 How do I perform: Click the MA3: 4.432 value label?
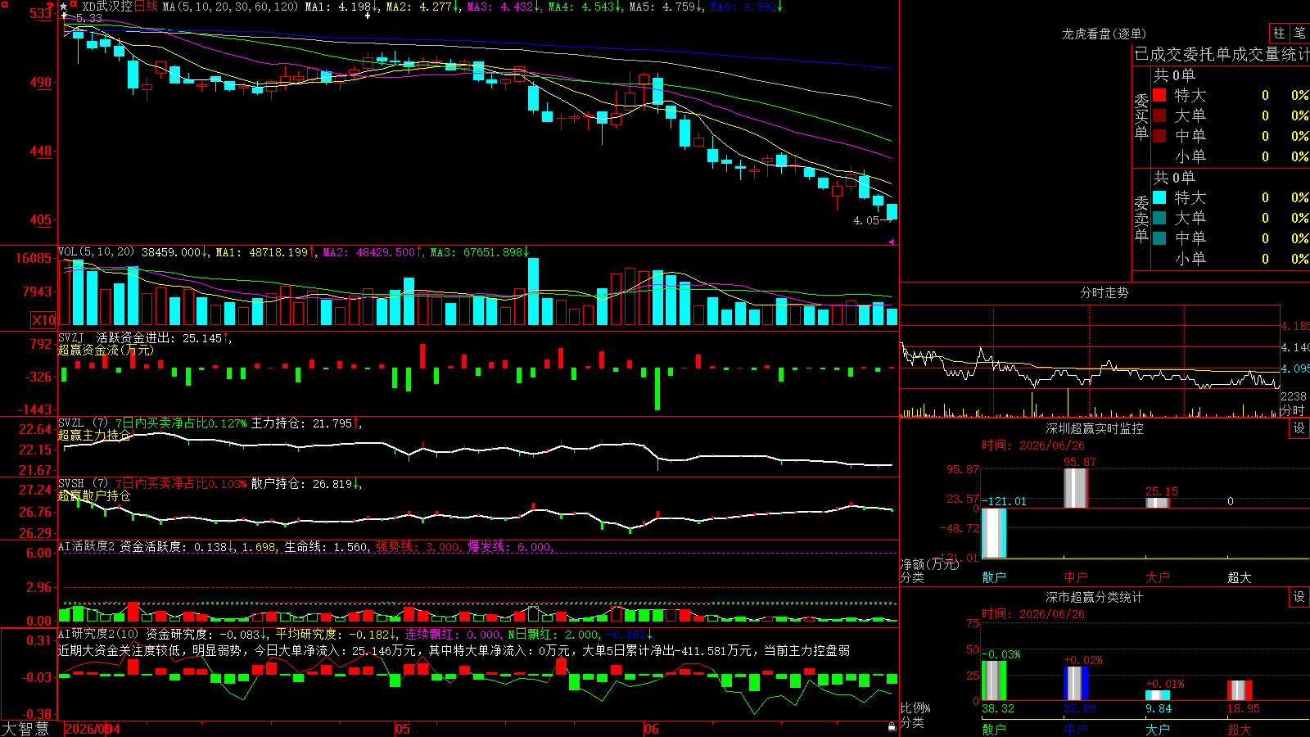504,7
